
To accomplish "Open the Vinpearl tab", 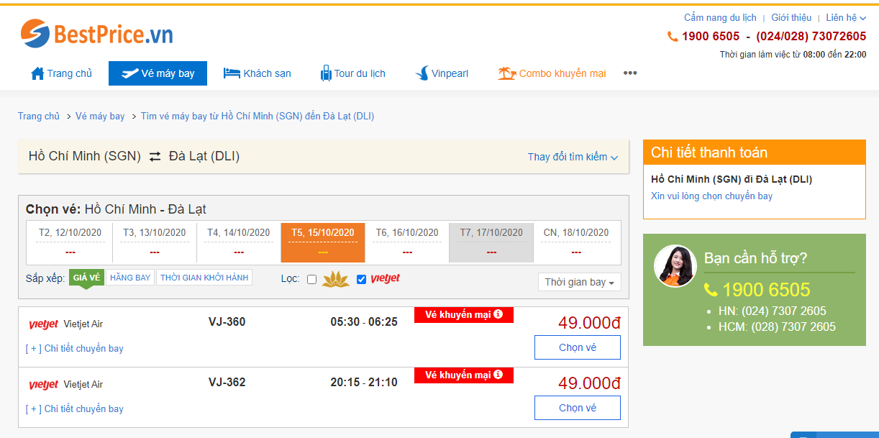I will (x=442, y=73).
